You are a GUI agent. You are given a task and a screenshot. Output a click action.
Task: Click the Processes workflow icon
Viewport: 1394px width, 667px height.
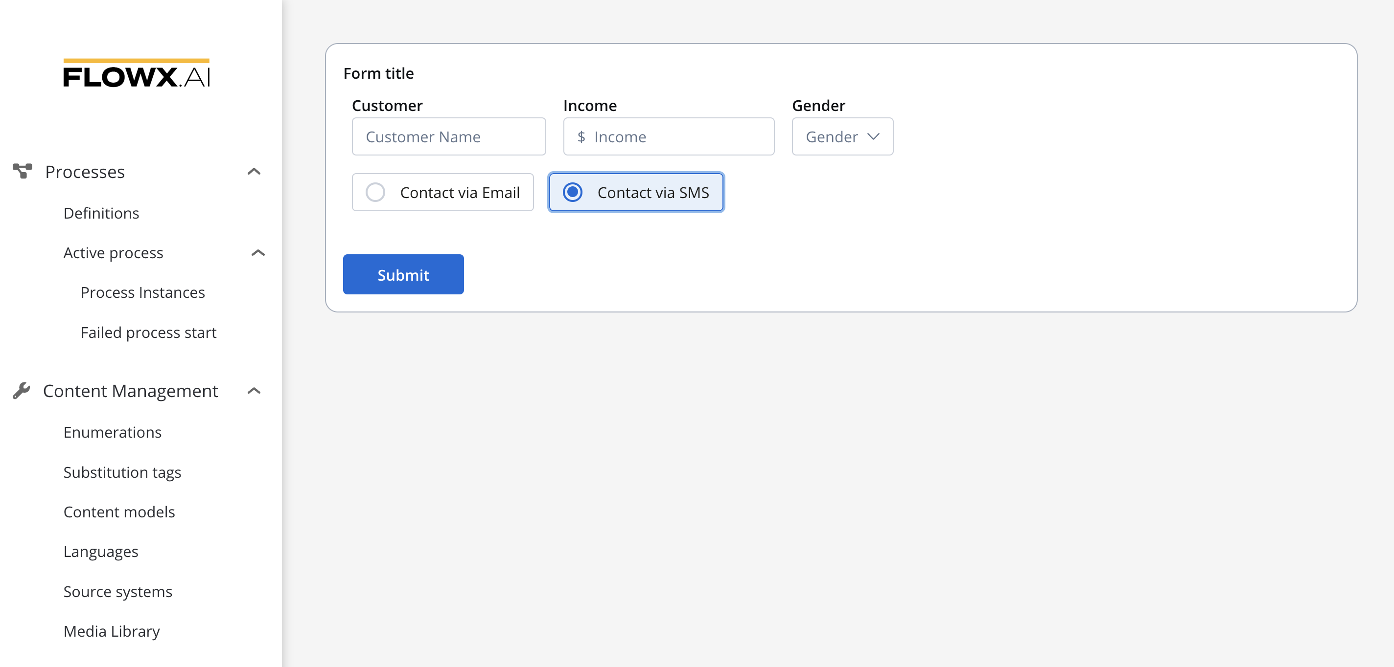point(22,171)
